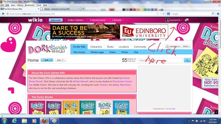Open Windows Start orb menu
The width and height of the screenshot is (221, 124).
click(4, 121)
